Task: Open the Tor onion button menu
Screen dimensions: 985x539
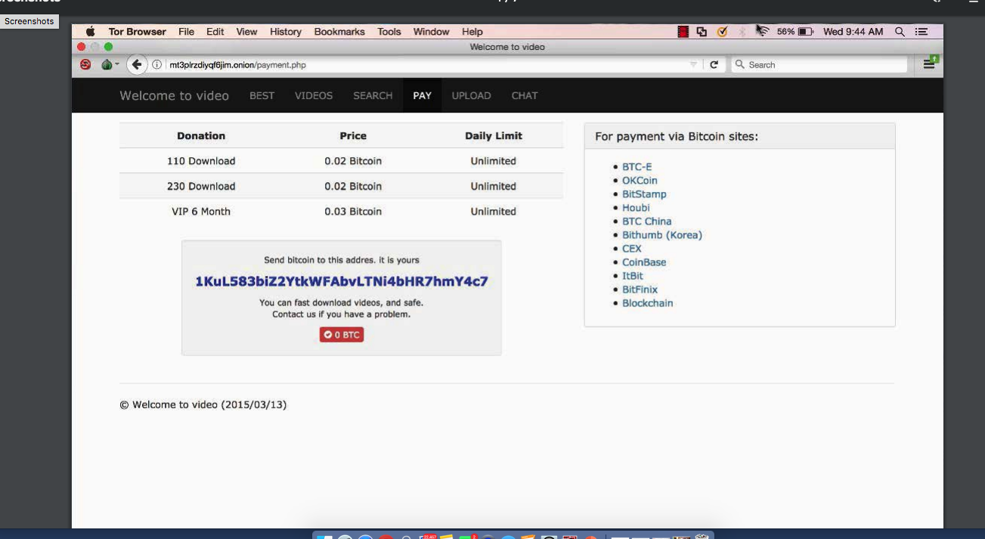Action: pos(109,65)
